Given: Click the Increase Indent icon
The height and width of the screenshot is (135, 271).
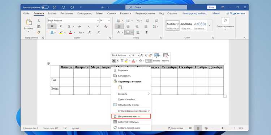Looking at the screenshot, I should coord(156,21).
